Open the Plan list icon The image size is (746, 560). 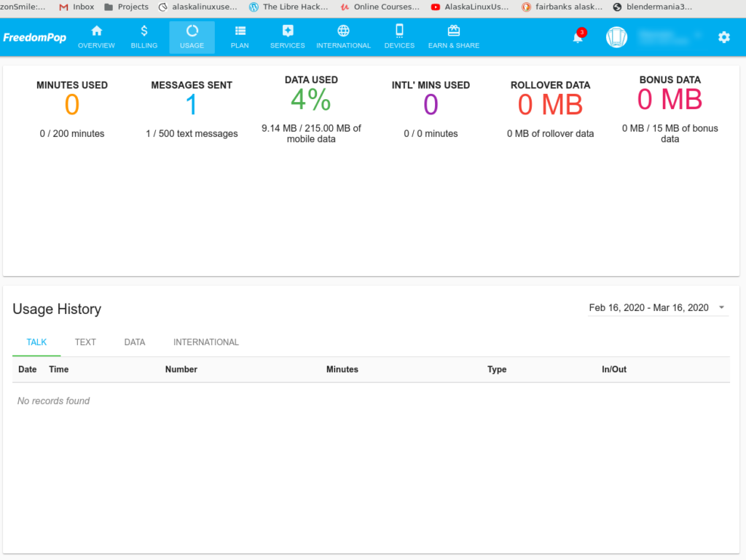240,31
